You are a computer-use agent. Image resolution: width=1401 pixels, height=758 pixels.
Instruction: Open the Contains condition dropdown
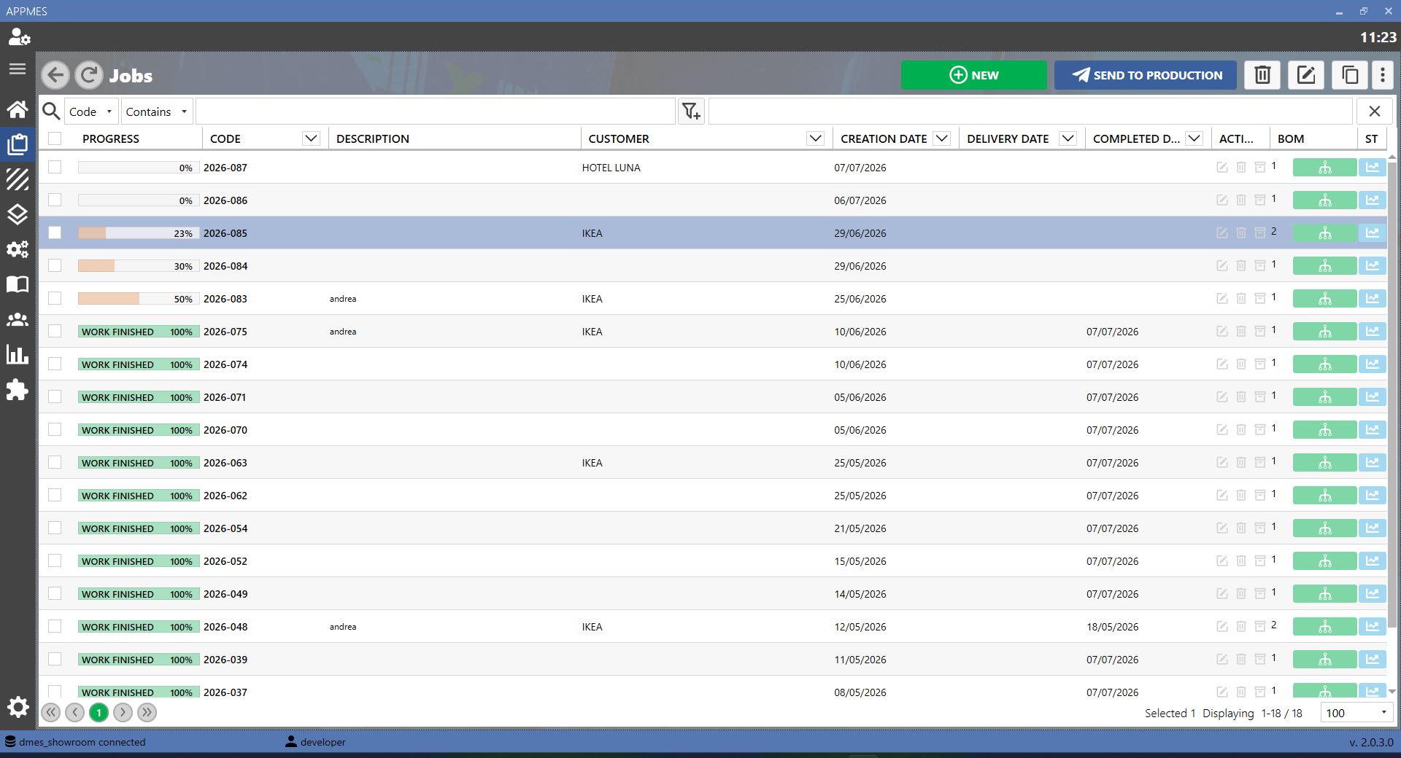click(x=157, y=112)
